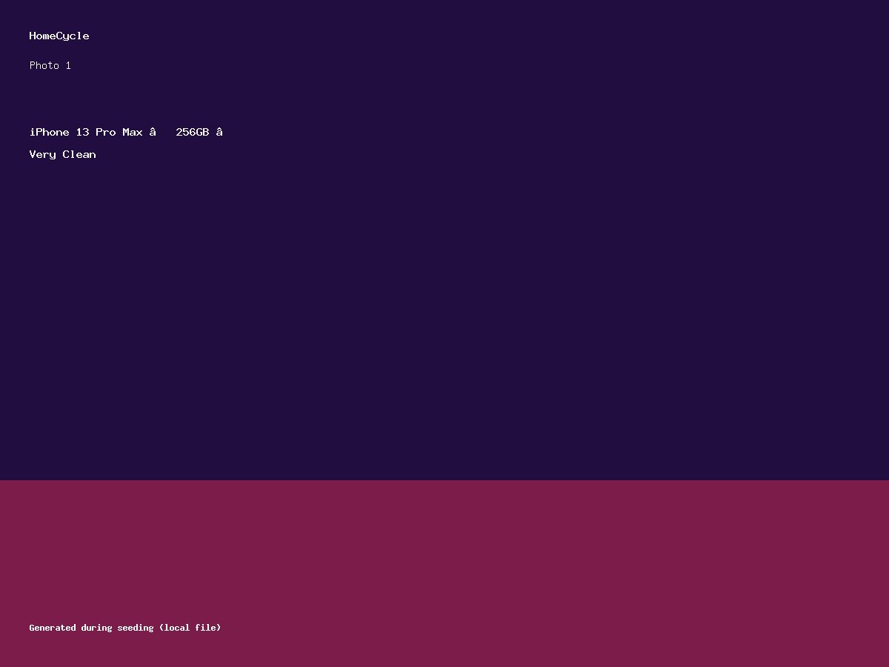The image size is (889, 667).
Task: Click the word Generated in the footer
Action: click(x=53, y=628)
